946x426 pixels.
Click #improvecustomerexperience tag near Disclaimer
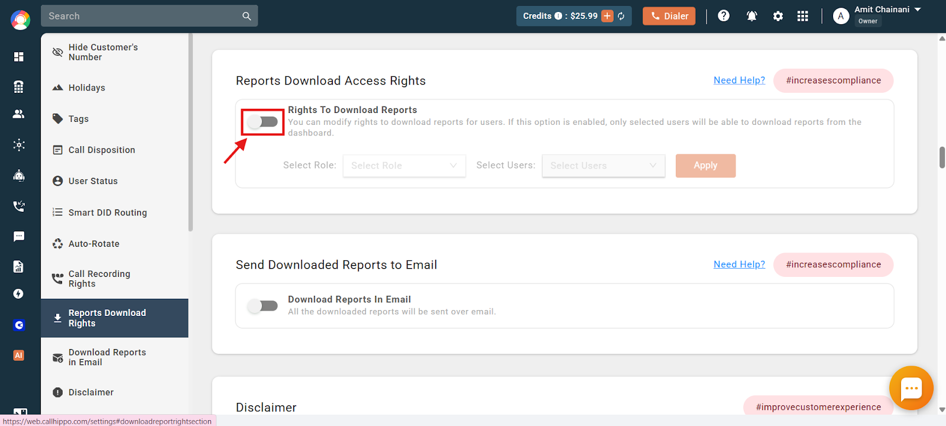(818, 407)
